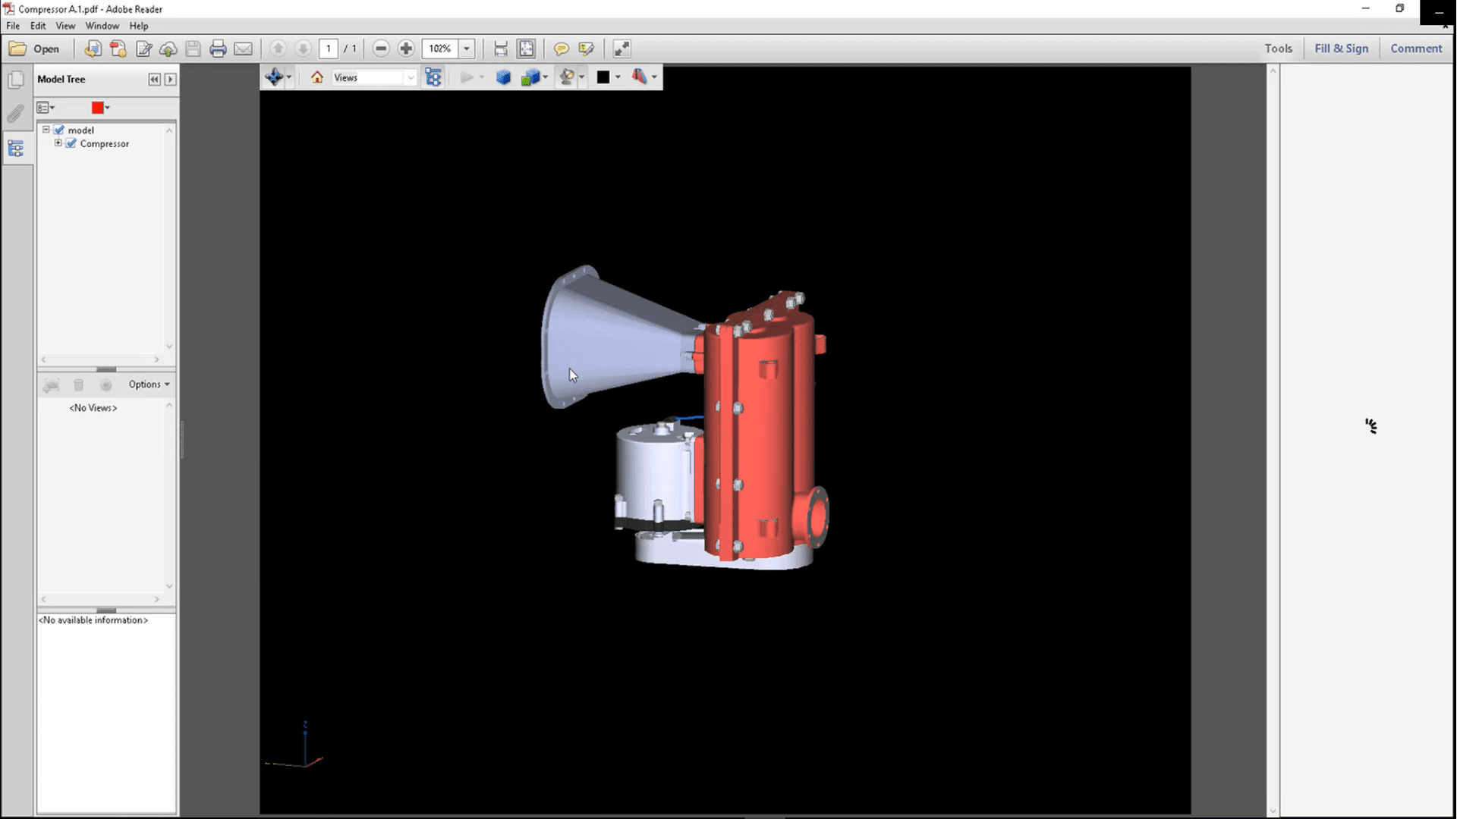Click the 3D Rotate tool icon
1457x819 pixels.
click(x=274, y=77)
